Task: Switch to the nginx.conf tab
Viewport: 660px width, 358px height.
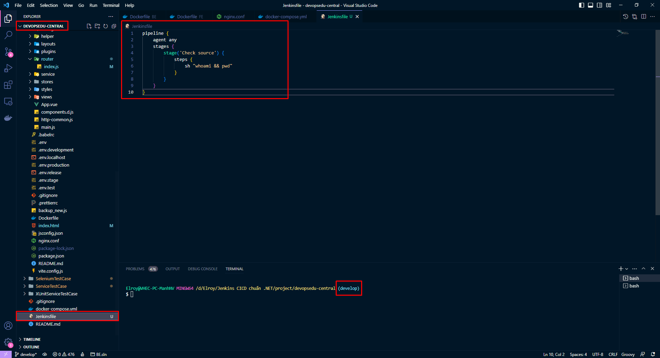Action: click(234, 17)
